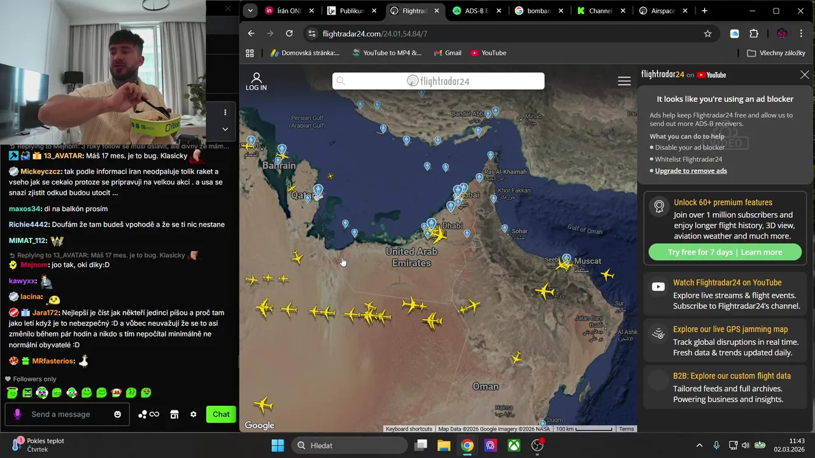Image resolution: width=815 pixels, height=458 pixels.
Task: Select airport pin at Muscat
Action: [x=567, y=258]
